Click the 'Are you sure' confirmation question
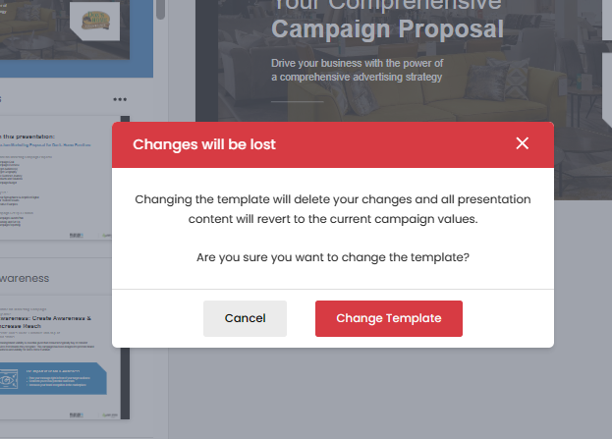 [332, 258]
